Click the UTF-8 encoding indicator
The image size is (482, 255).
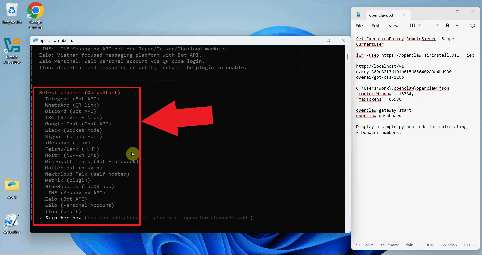click(469, 245)
